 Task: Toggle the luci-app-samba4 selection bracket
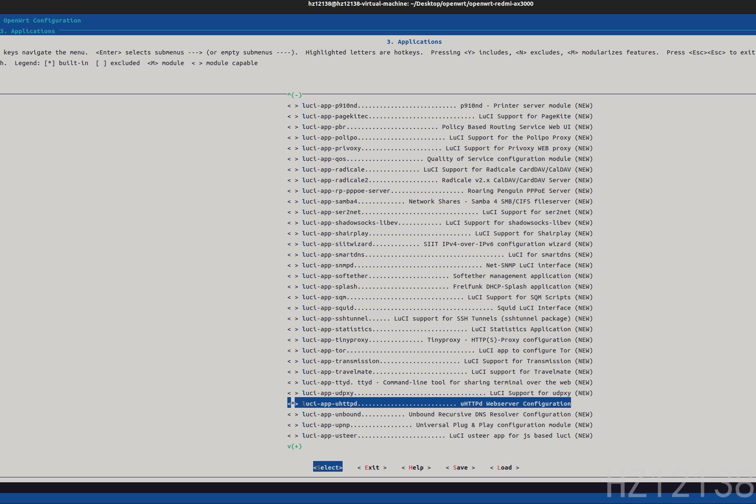[293, 201]
